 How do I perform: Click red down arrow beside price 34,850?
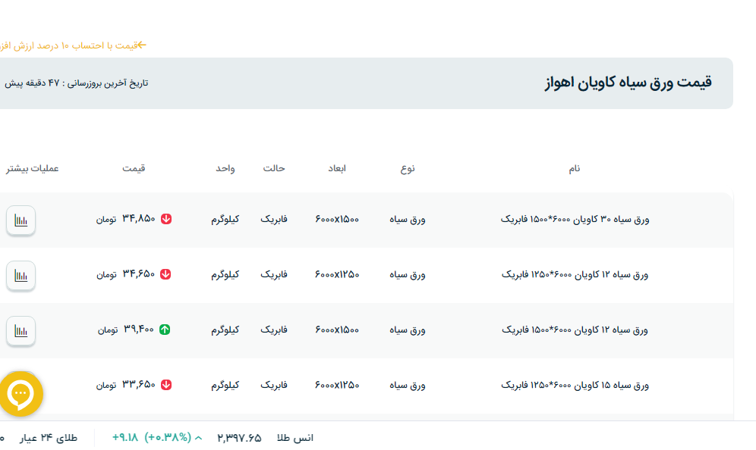[166, 220]
